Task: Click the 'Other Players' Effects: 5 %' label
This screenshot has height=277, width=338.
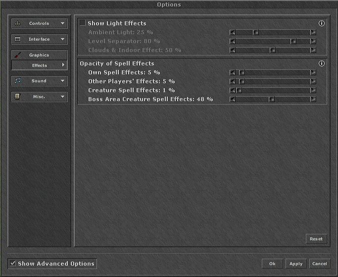Action: coord(132,81)
